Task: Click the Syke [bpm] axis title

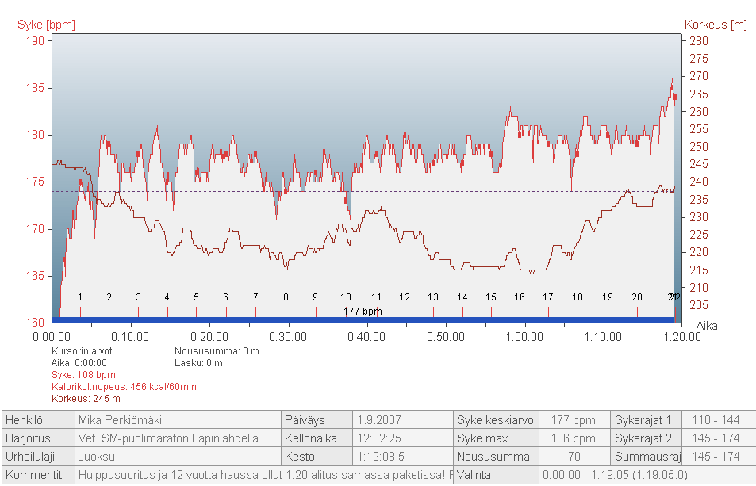Action: (x=46, y=25)
